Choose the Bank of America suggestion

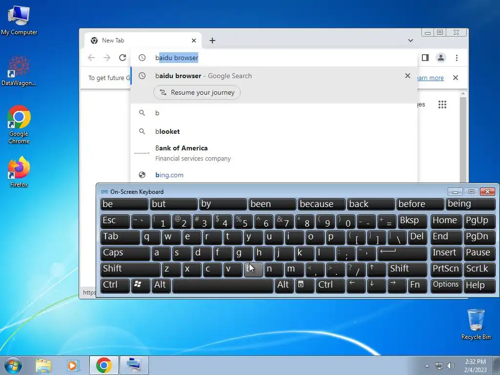tap(274, 153)
